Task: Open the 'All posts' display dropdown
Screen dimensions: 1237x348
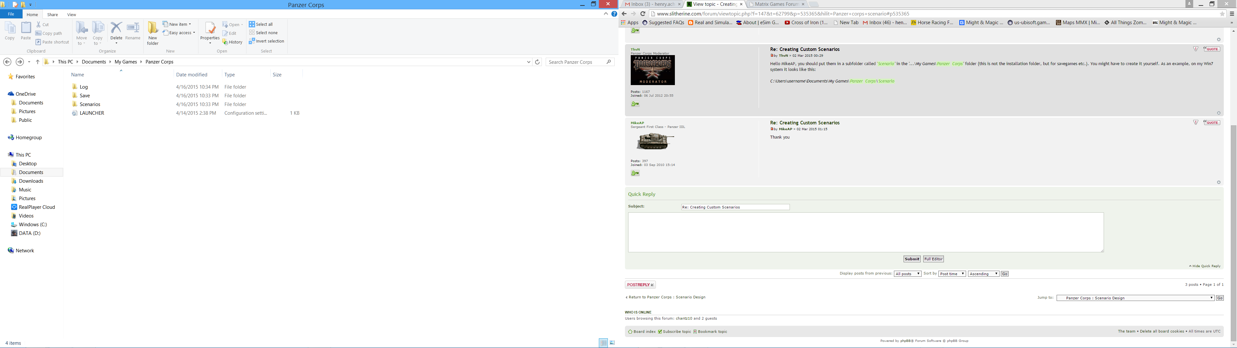Action: [907, 274]
